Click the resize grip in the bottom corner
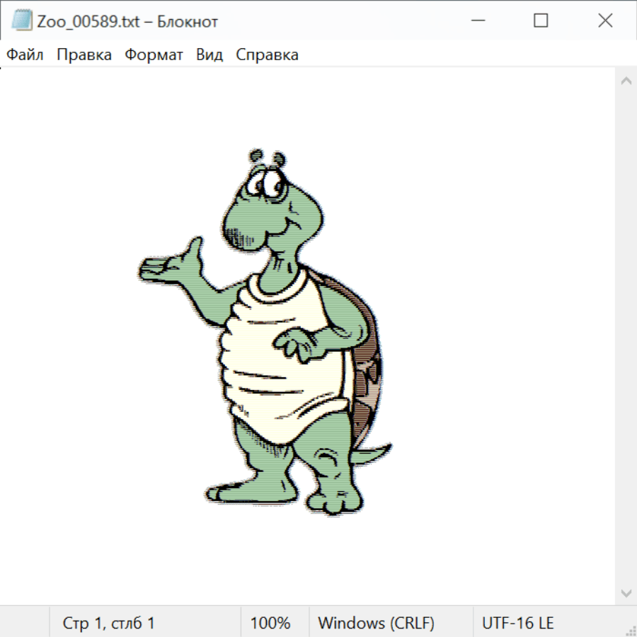 pos(631,631)
